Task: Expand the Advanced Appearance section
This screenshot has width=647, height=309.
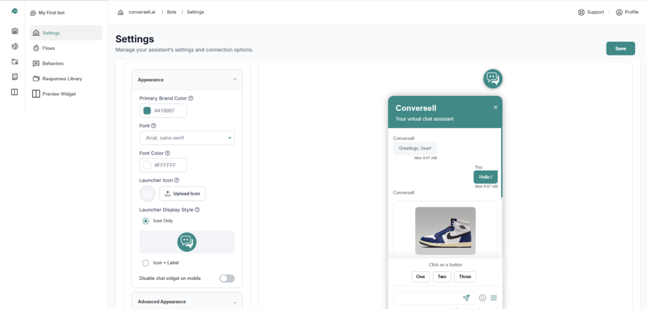Action: (235, 302)
